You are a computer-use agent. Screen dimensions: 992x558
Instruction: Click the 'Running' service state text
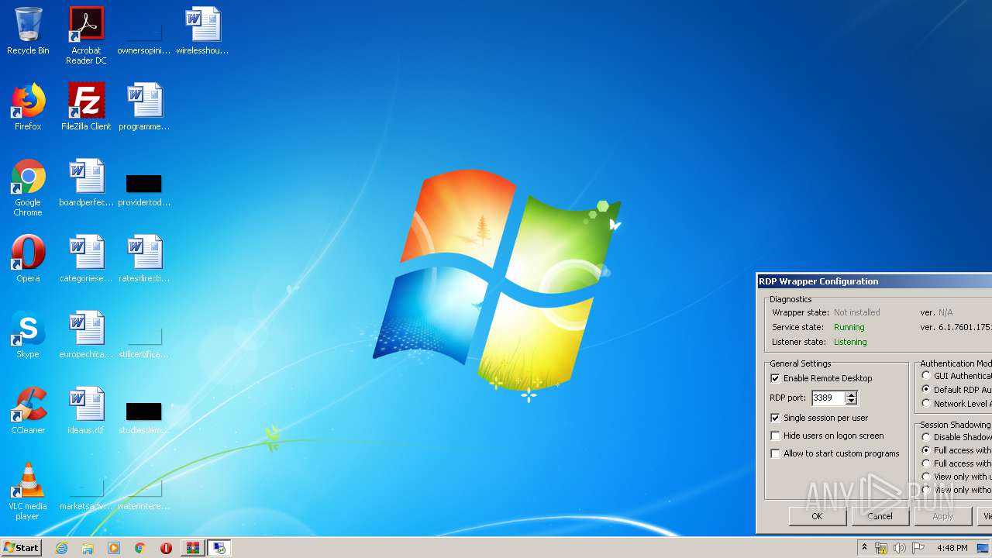point(849,327)
